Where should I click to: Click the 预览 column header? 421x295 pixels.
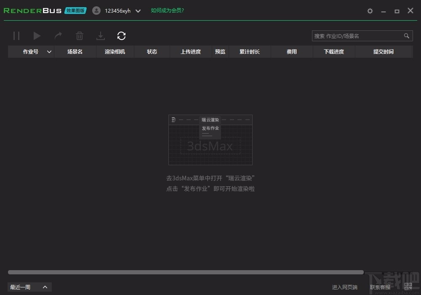(x=220, y=51)
